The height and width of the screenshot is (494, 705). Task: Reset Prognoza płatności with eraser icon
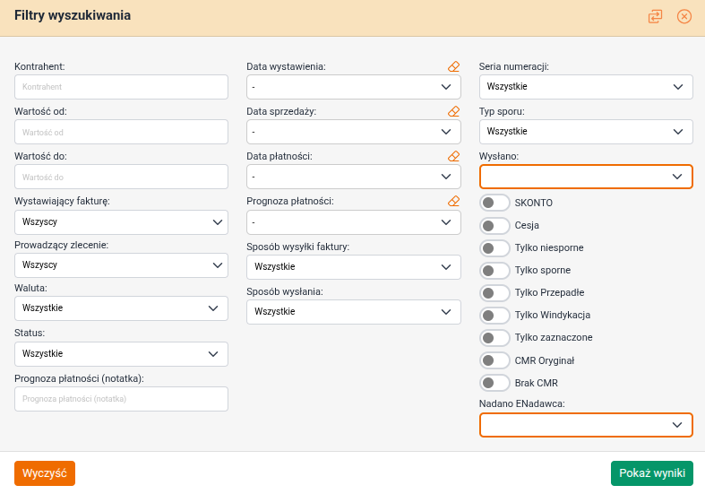click(x=453, y=201)
